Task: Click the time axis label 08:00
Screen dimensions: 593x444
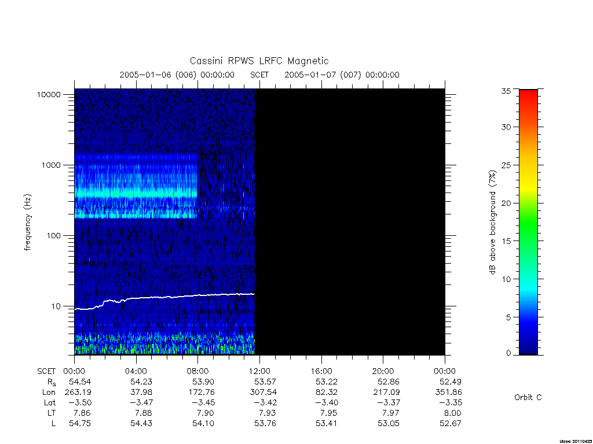Action: click(198, 371)
